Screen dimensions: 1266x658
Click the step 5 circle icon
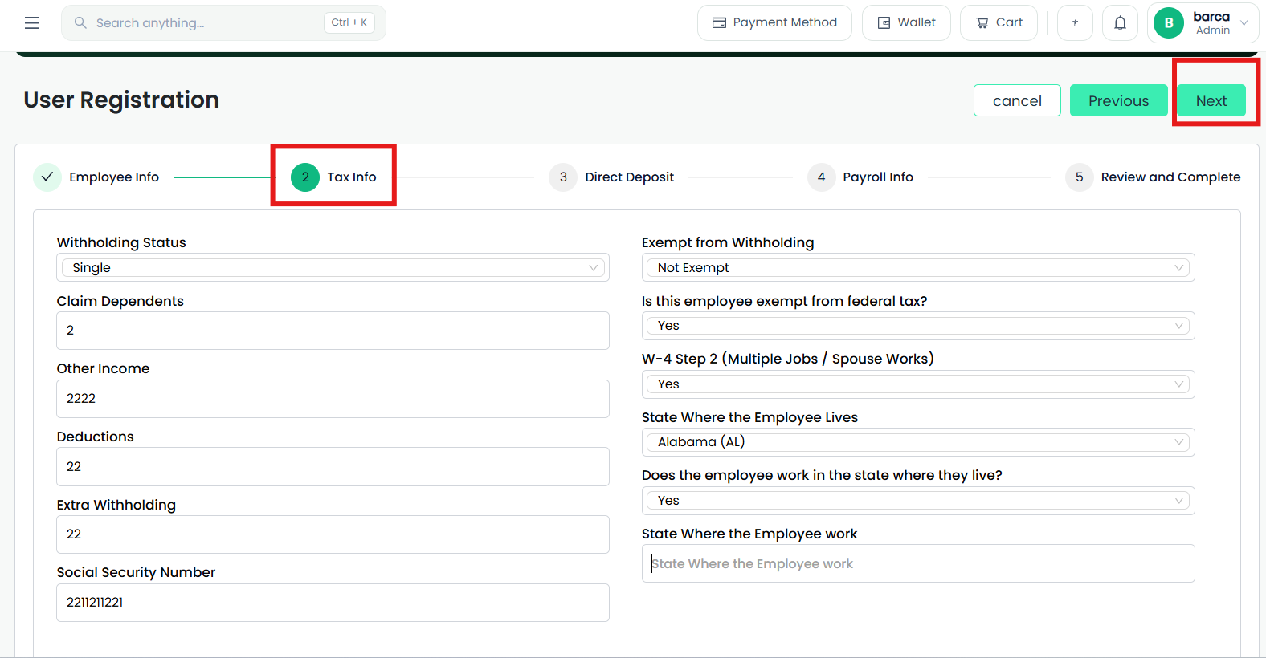1079,177
